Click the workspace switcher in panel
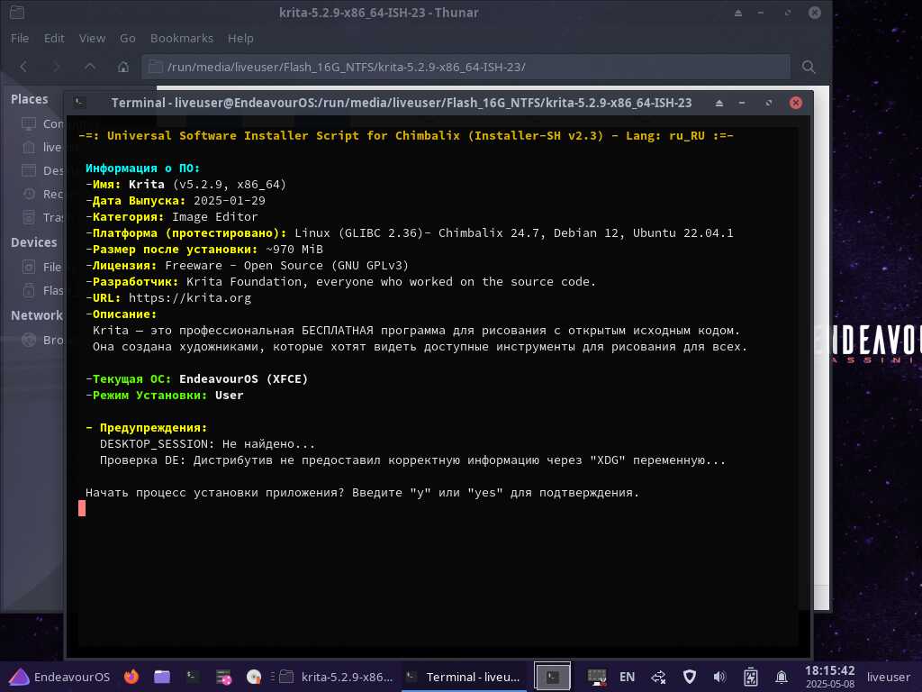The width and height of the screenshot is (922, 692). [552, 677]
